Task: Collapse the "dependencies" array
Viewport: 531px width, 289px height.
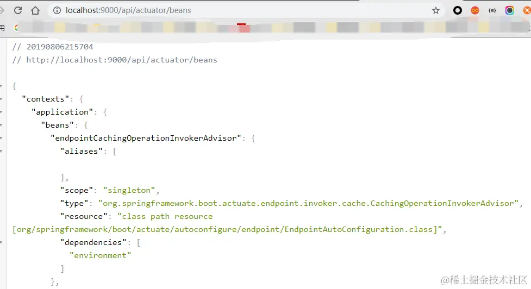Action: click(1, 243)
